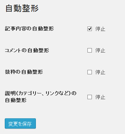Click the 停止 label in the コメント row

[x=100, y=50]
